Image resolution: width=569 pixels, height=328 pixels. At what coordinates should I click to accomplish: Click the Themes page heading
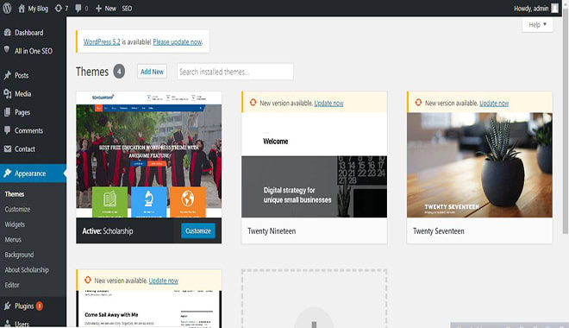(x=92, y=72)
